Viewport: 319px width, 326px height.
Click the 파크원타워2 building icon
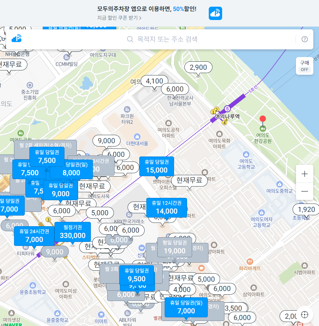[x=127, y=109]
